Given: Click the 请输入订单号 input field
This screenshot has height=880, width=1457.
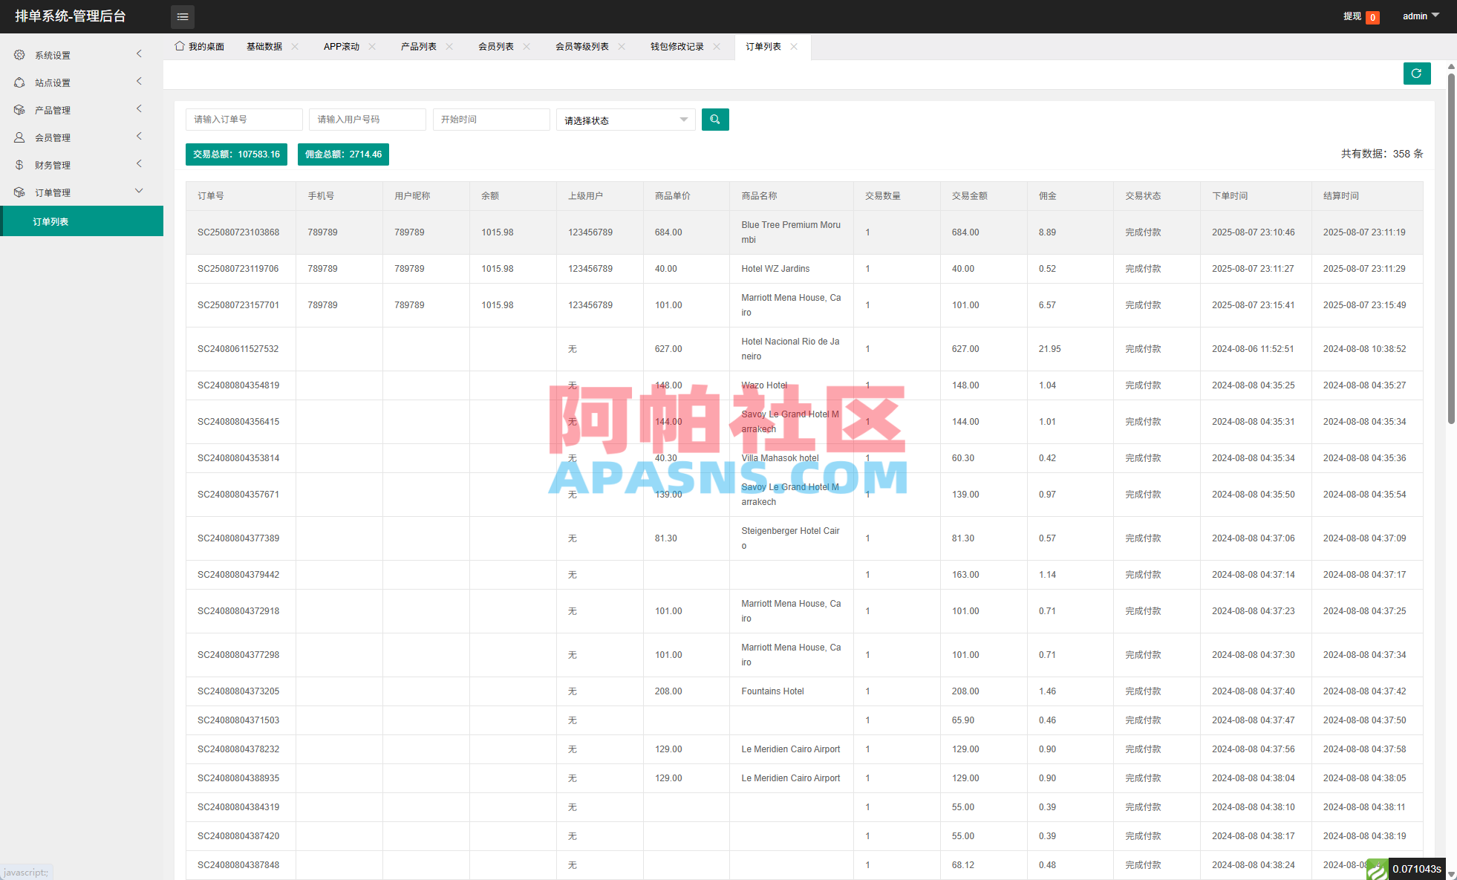Looking at the screenshot, I should click(x=244, y=119).
